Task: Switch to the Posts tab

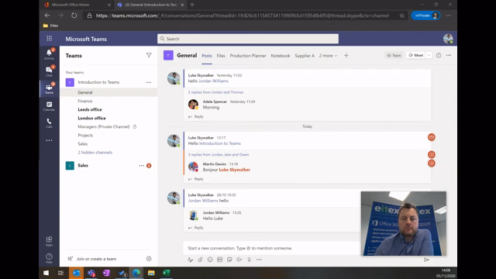Action: point(207,56)
